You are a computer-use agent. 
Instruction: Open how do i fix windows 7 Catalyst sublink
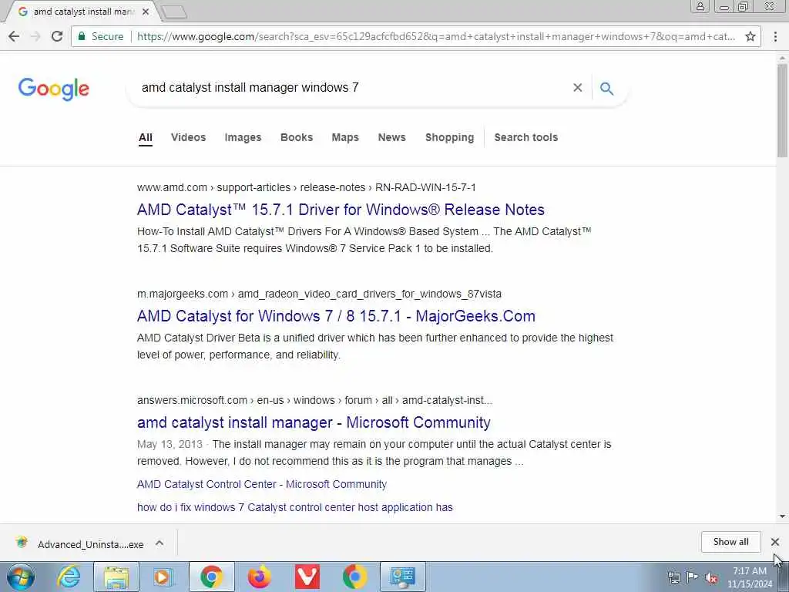[x=295, y=507]
